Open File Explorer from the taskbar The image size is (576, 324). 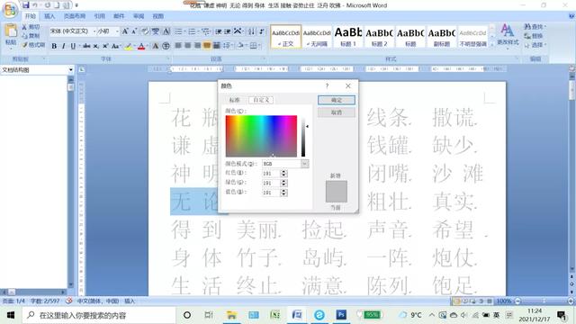pyautogui.click(x=231, y=315)
